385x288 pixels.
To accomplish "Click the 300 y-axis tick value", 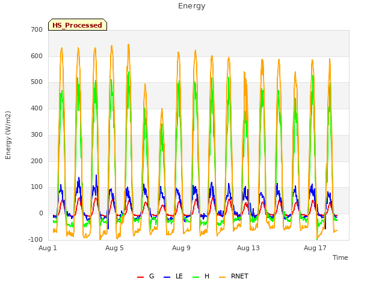I will pyautogui.click(x=37, y=134).
